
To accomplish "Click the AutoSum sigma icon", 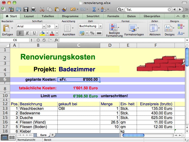I will 94,9.
